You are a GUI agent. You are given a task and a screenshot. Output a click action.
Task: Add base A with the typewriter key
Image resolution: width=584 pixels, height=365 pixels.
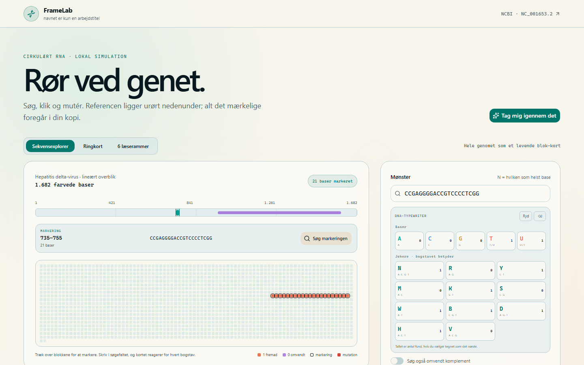point(409,241)
